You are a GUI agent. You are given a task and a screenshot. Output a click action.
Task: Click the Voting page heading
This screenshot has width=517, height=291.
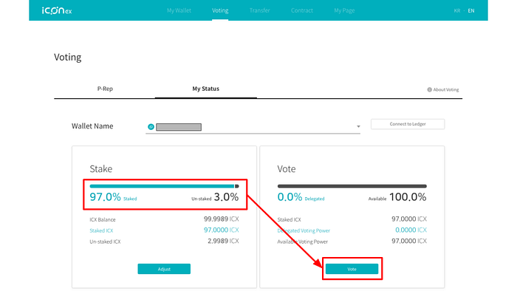[x=68, y=58]
